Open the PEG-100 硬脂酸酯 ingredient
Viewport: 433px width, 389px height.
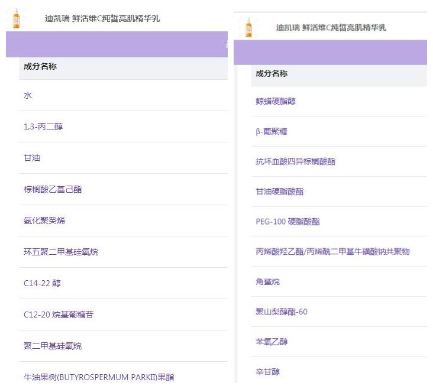coord(287,222)
